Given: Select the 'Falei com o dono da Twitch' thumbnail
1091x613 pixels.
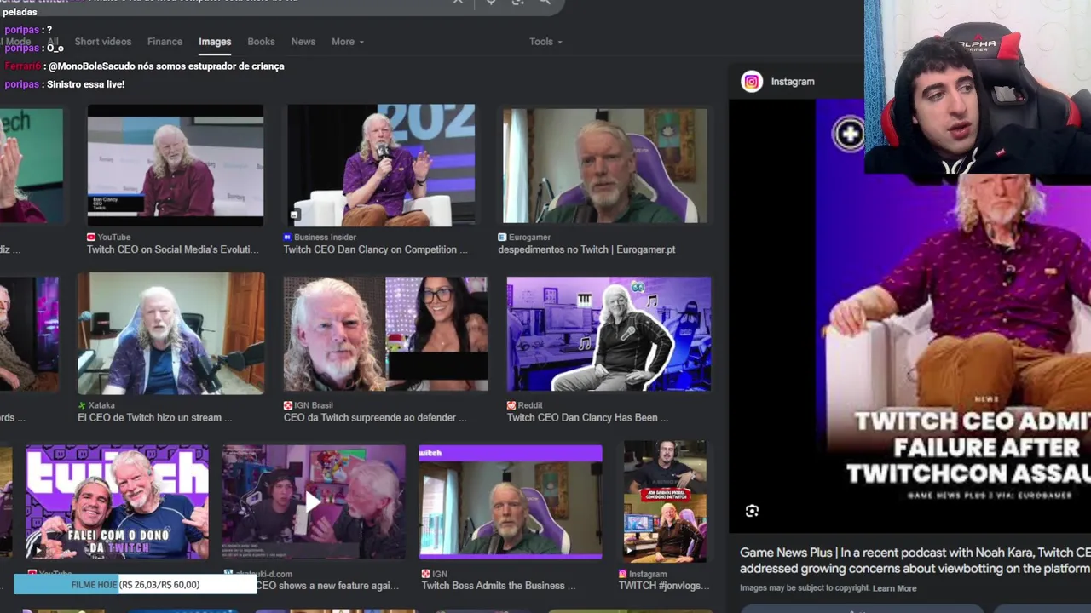Looking at the screenshot, I should [x=117, y=502].
